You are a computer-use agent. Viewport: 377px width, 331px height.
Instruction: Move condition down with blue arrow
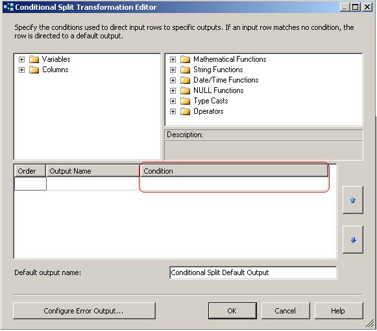pyautogui.click(x=353, y=240)
